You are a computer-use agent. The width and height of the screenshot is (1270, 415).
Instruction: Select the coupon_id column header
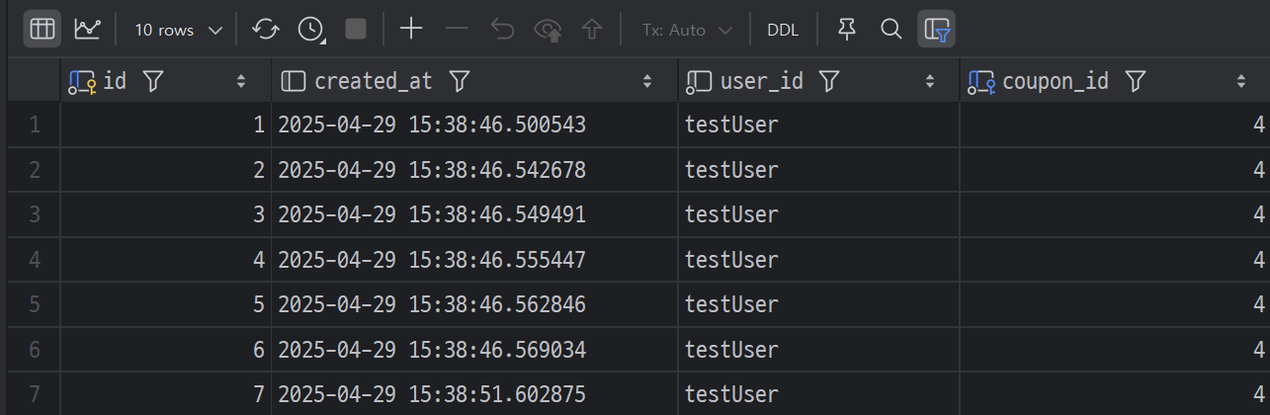point(1115,81)
